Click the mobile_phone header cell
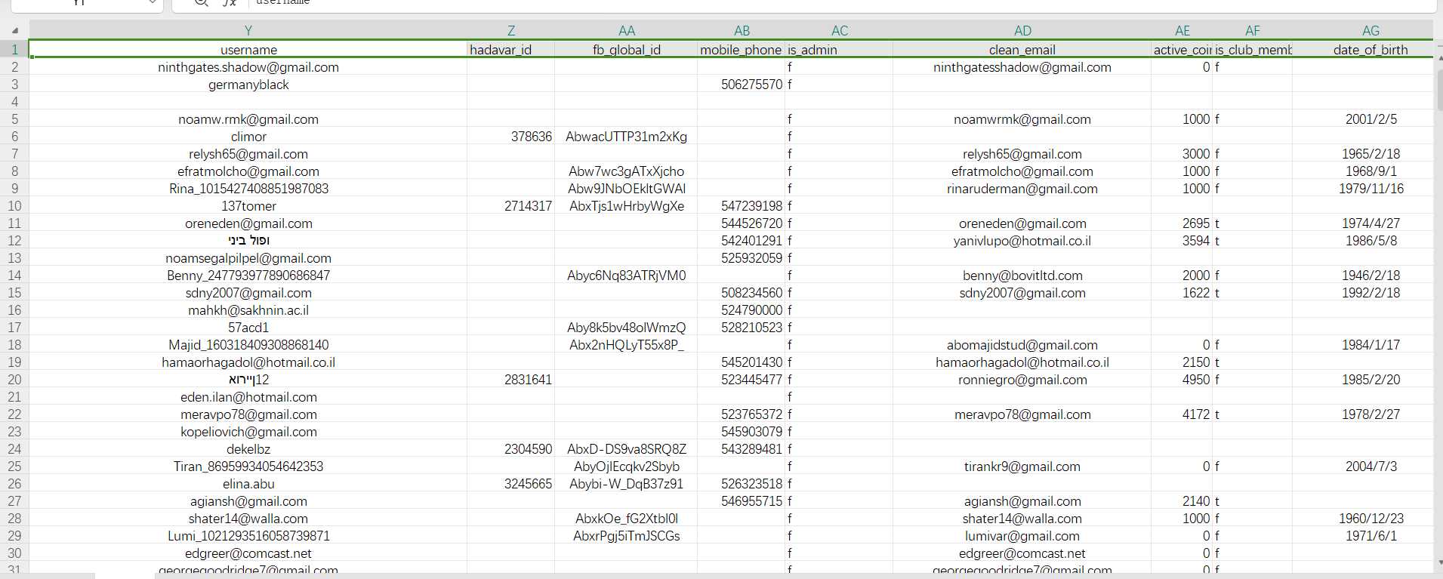Image resolution: width=1443 pixels, height=579 pixels. [x=742, y=50]
